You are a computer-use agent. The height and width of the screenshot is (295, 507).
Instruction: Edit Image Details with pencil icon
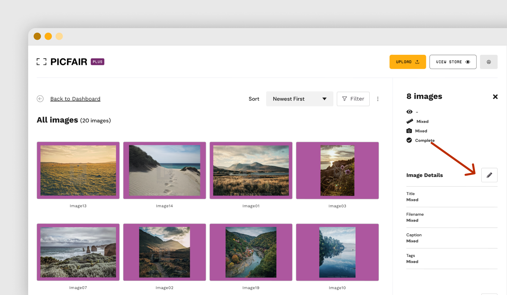coord(489,175)
